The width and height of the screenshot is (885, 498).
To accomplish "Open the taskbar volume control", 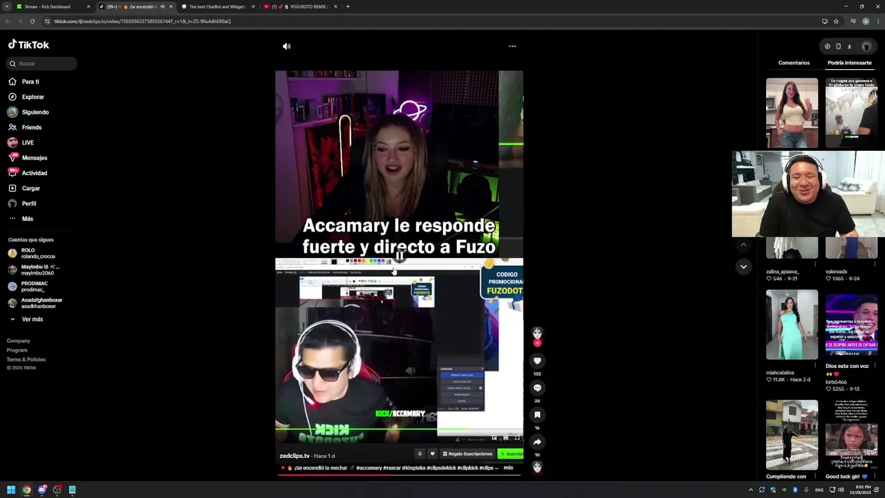I will (841, 490).
